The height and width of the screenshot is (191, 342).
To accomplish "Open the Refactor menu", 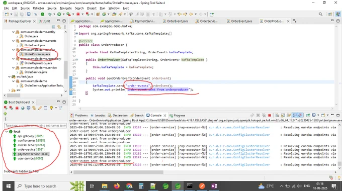I will point(38,8).
